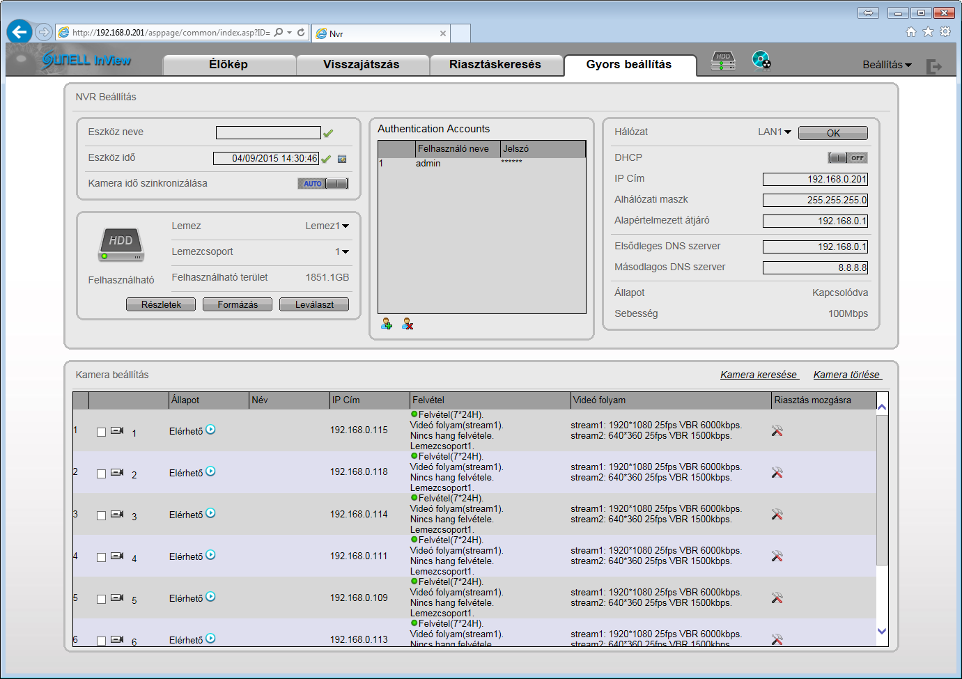This screenshot has height=679, width=962.
Task: Open the HDD storage icon in top bar
Action: [723, 61]
